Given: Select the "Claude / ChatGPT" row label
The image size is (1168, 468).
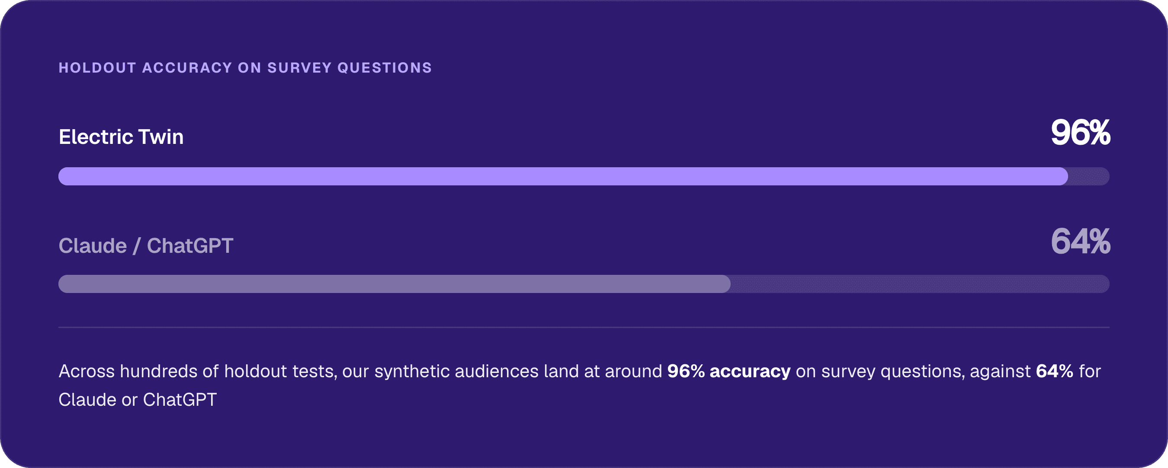Looking at the screenshot, I should coord(146,246).
